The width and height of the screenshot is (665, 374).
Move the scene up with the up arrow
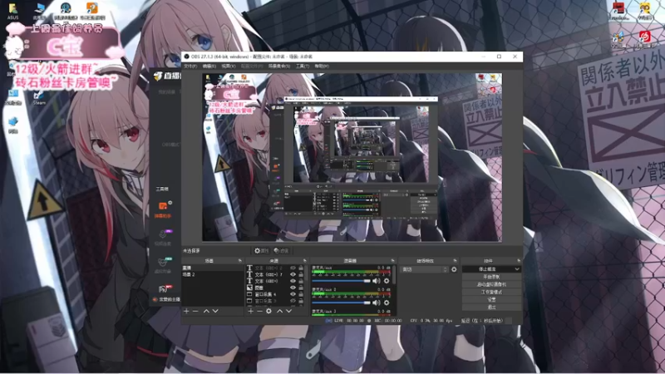pos(206,311)
